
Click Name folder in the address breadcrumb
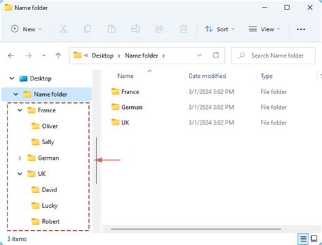(x=141, y=55)
